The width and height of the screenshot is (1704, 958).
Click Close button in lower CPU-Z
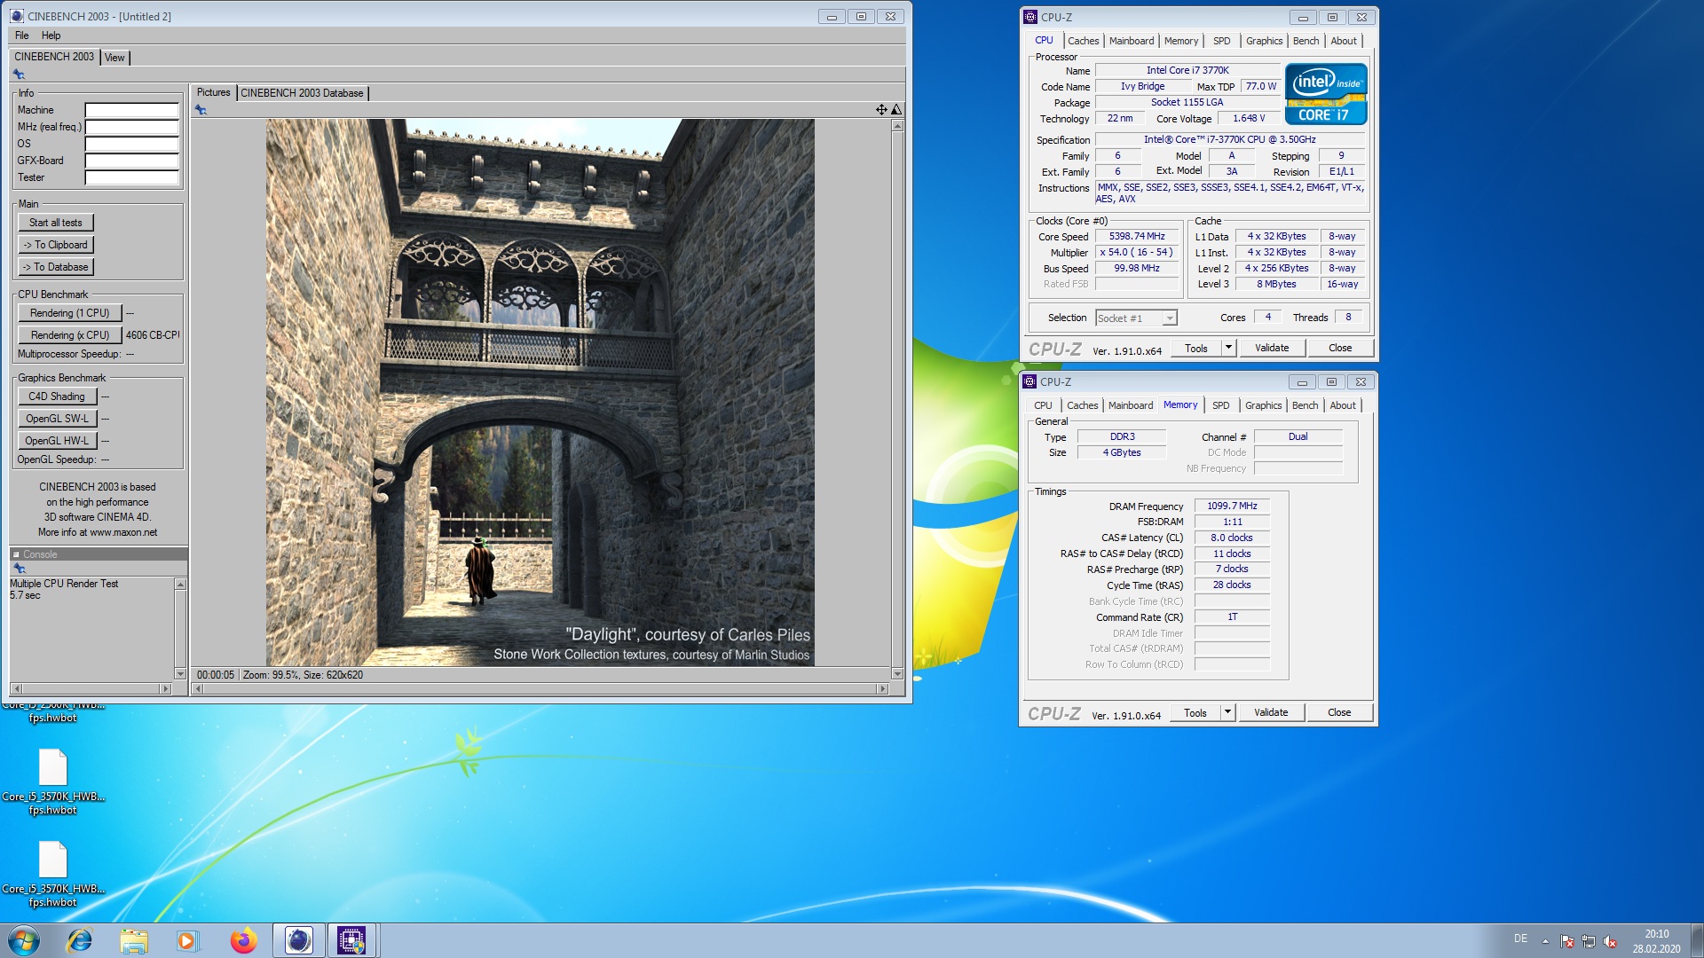[x=1339, y=712]
